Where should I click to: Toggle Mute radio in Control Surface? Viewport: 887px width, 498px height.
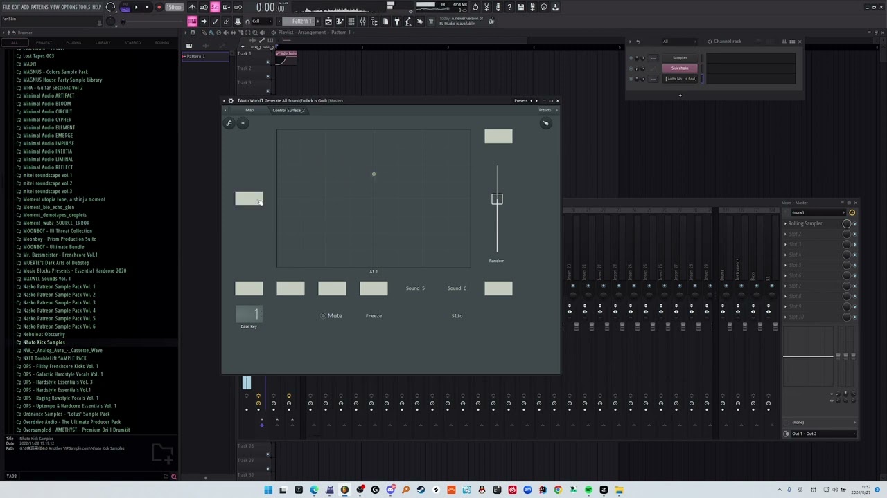tap(323, 316)
